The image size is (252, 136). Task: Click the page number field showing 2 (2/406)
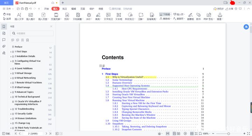pos(33,134)
